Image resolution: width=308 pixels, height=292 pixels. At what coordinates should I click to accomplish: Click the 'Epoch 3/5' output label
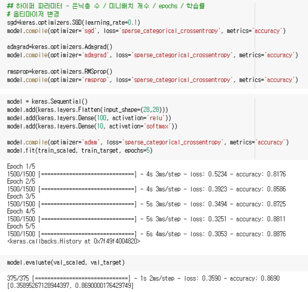click(21, 196)
